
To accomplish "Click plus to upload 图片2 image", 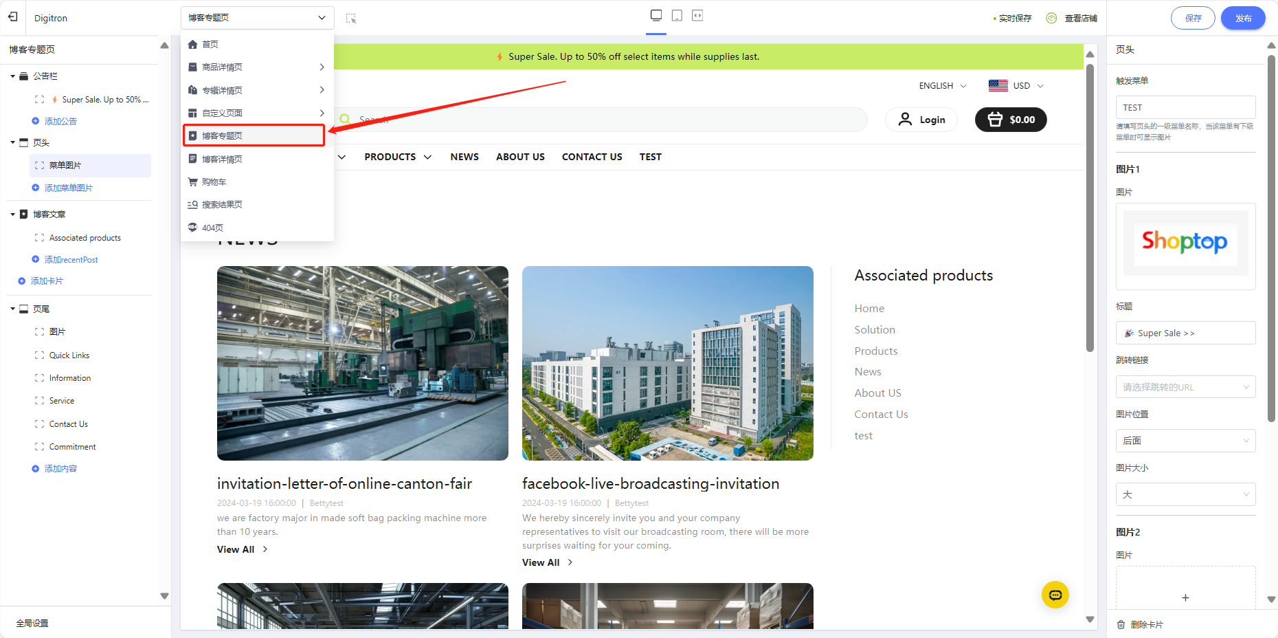I will click(1185, 597).
